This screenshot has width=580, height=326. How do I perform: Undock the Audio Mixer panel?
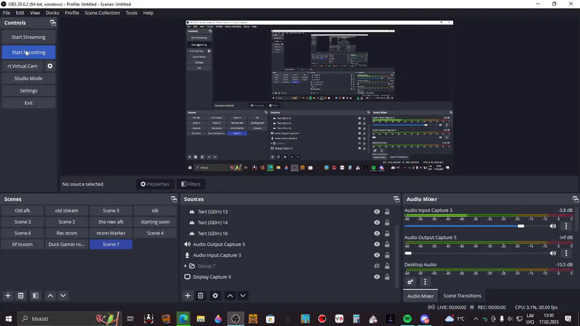point(575,199)
